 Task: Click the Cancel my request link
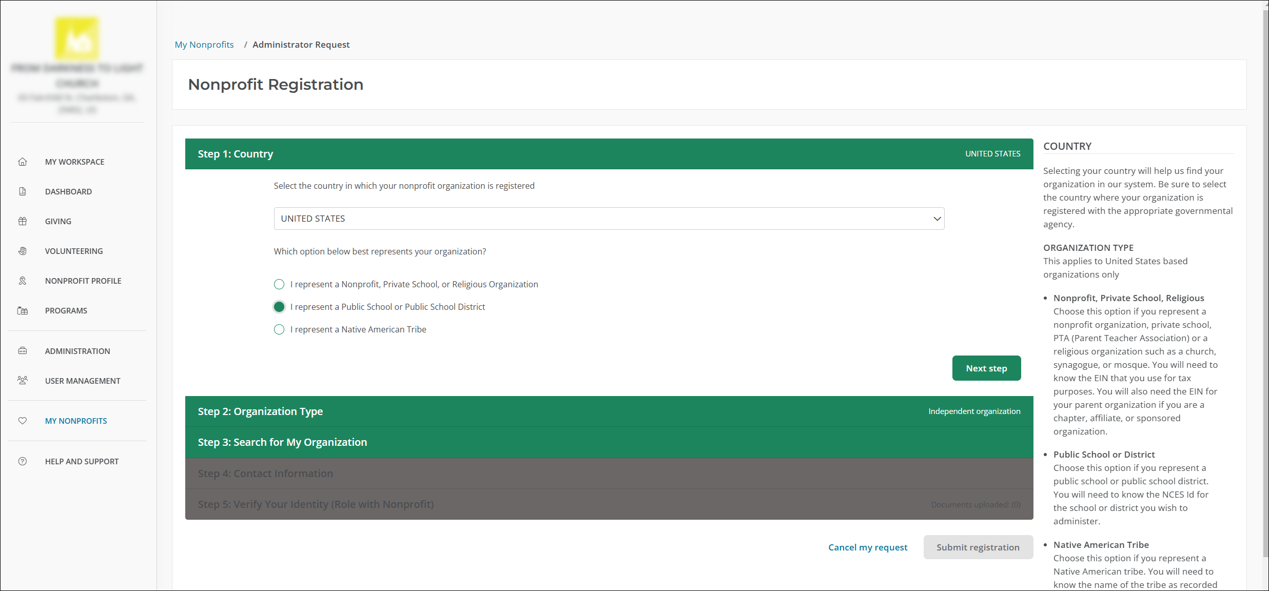click(x=867, y=547)
